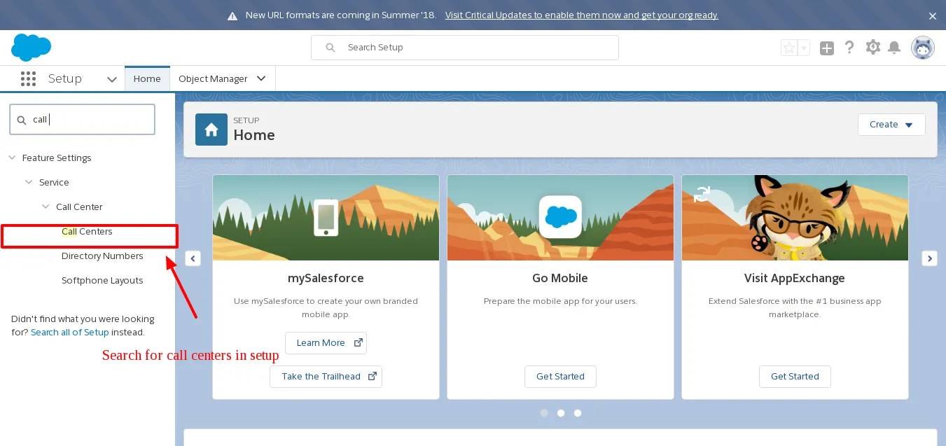This screenshot has width=946, height=446.
Task: Click the favorites star icon
Action: pyautogui.click(x=789, y=48)
